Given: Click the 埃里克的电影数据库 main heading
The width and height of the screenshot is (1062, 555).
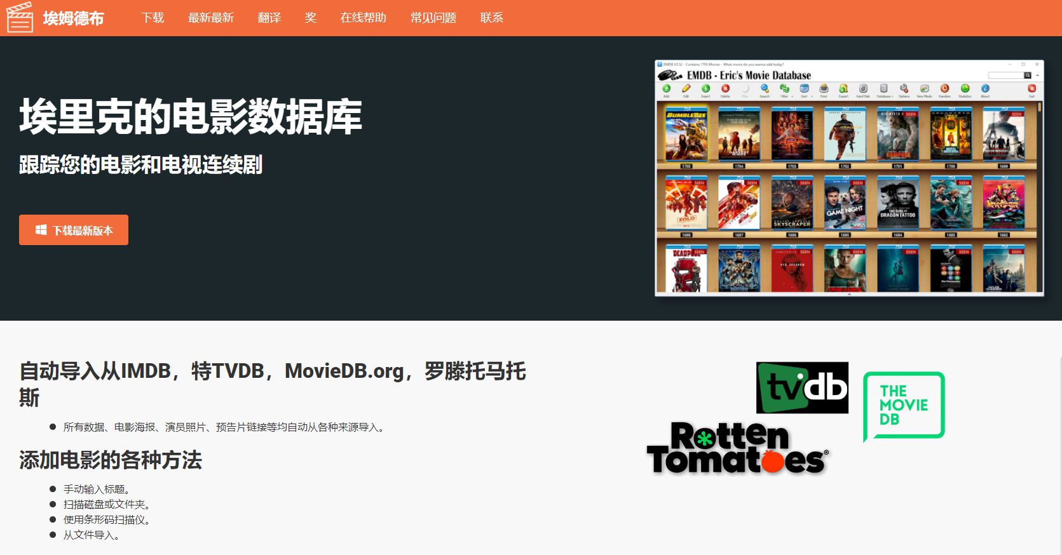Looking at the screenshot, I should point(191,117).
